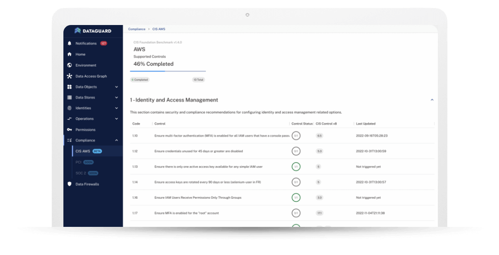This screenshot has width=499, height=255.
Task: Click timestamp 2022-09-16T05:28:23
Action: click(372, 136)
